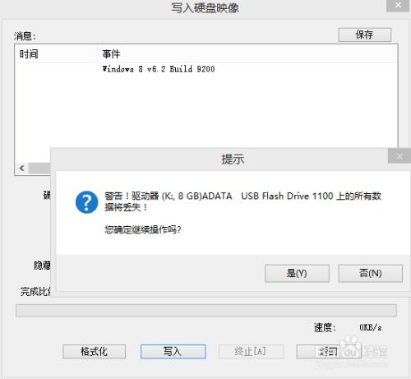
Task: Click the 0KB/s speed readout
Action: click(x=371, y=327)
